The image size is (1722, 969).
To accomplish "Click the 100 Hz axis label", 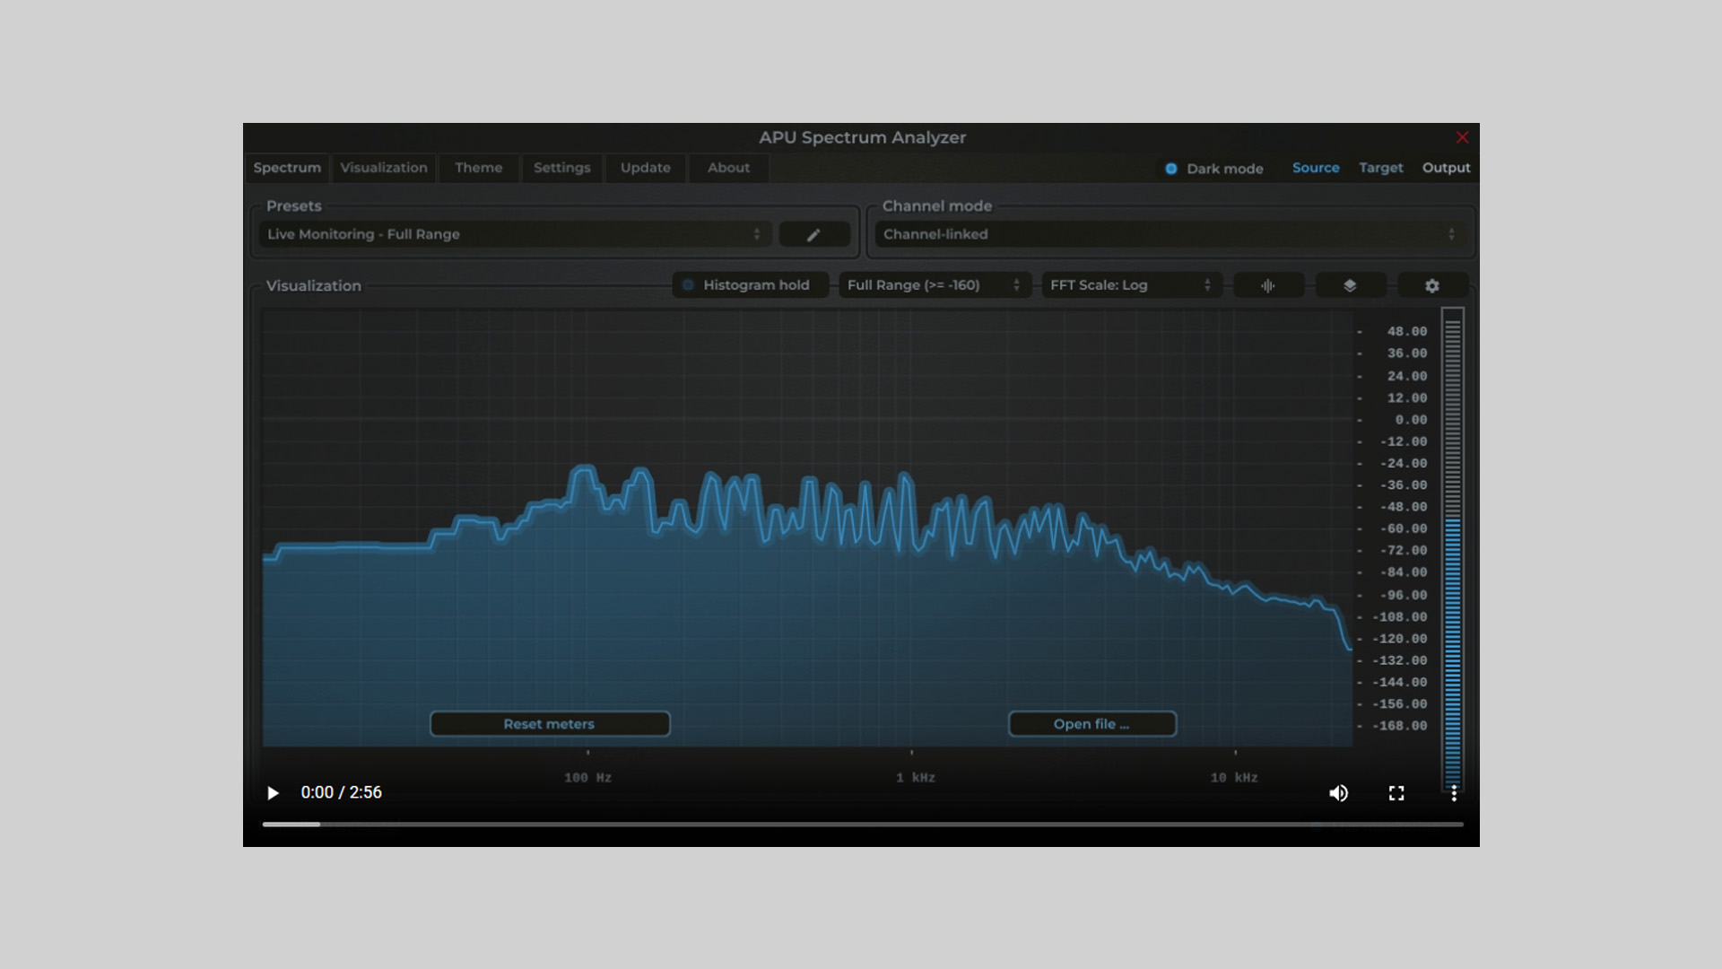I will point(588,778).
